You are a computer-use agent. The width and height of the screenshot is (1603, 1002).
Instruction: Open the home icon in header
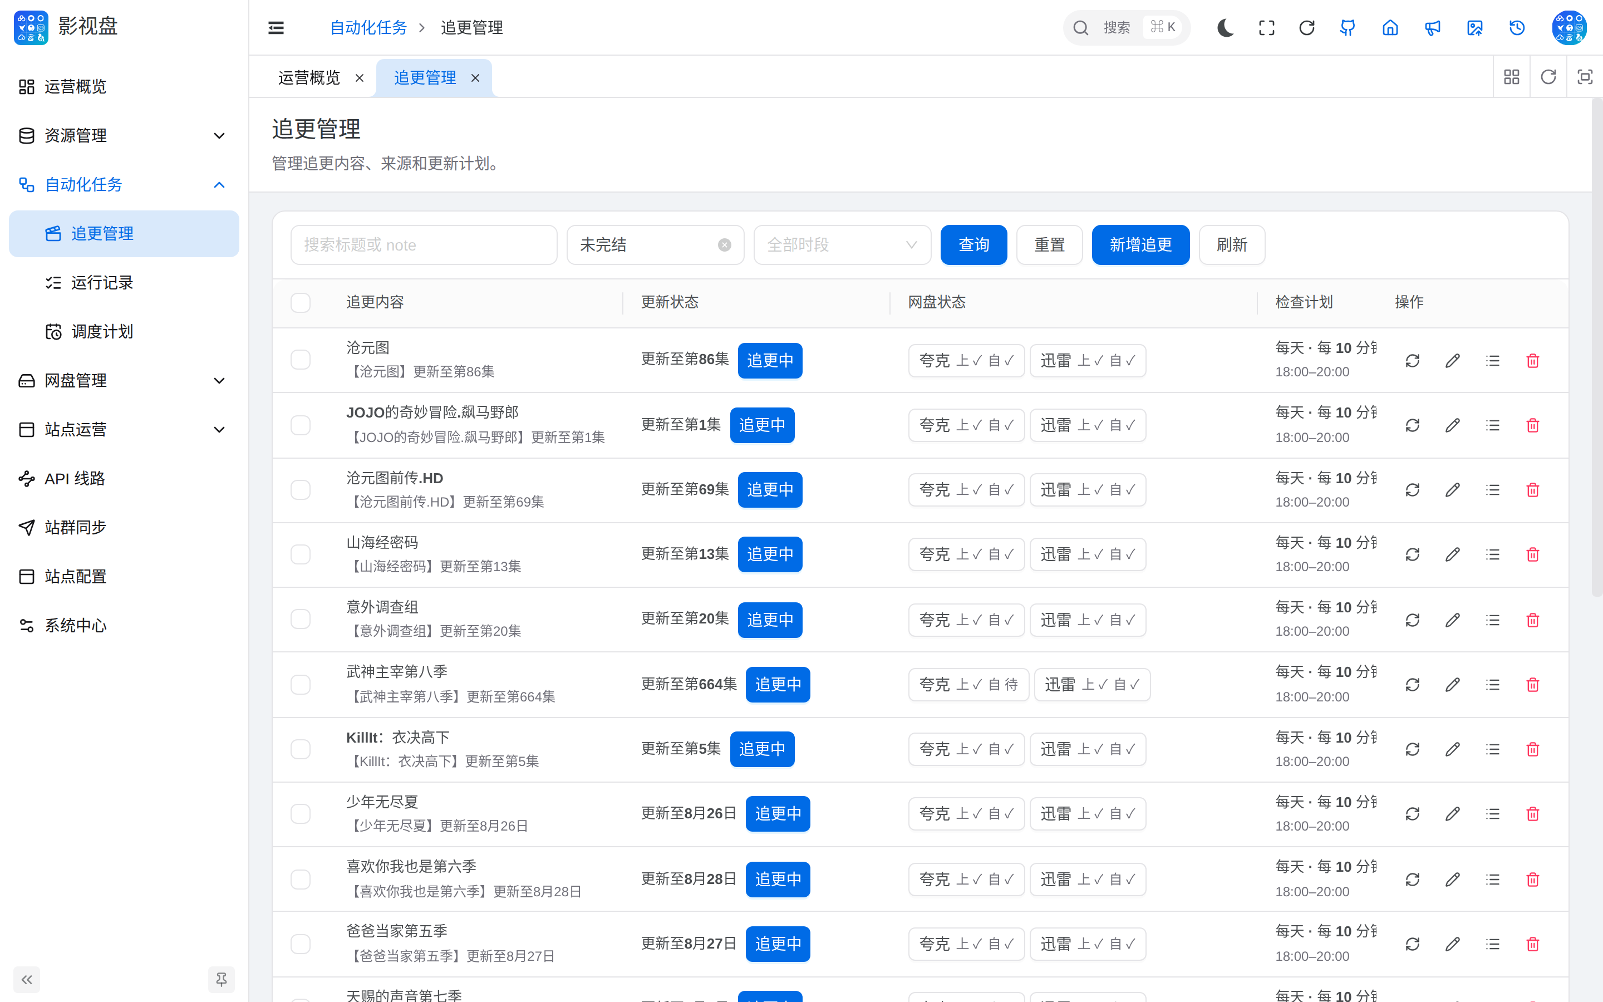(x=1390, y=27)
